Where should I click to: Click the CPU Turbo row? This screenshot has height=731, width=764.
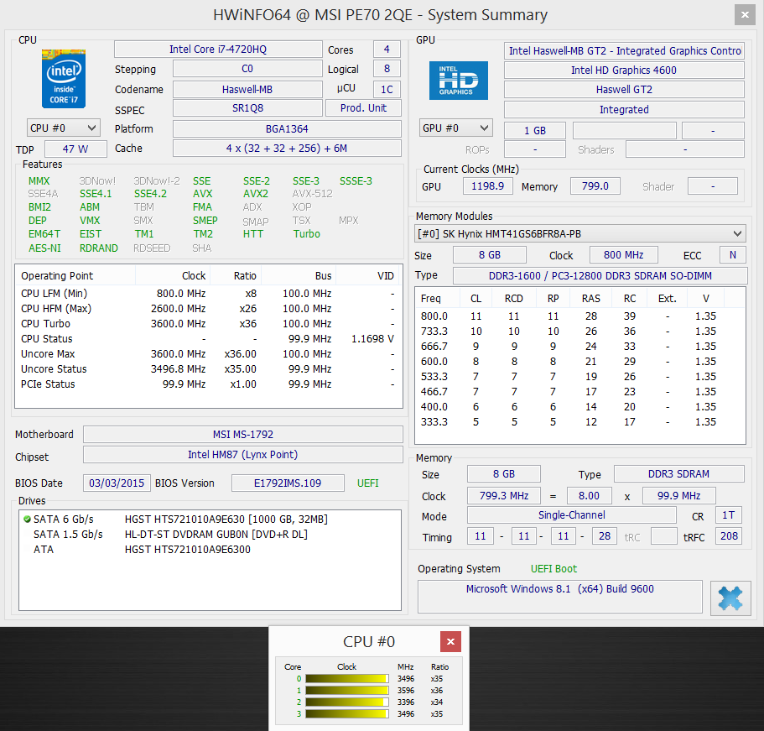[x=208, y=323]
